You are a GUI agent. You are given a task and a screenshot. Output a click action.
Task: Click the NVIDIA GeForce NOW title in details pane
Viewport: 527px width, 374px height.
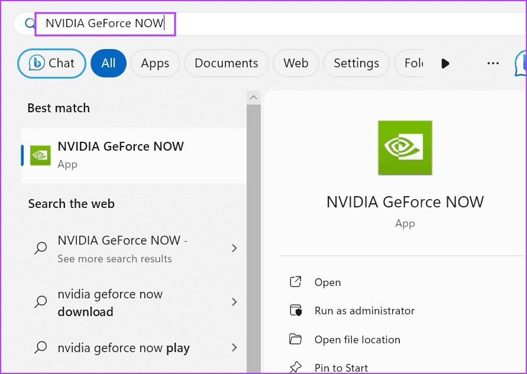(x=405, y=202)
